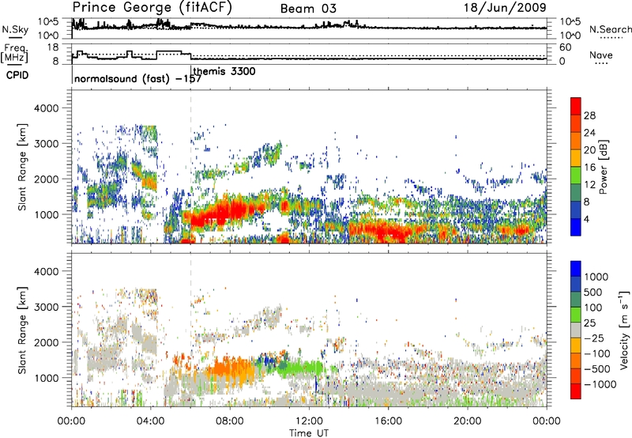Screen dimensions: 632x438
Task: Pick the dark blue segment between 4 and 8 dB
Action: (x=576, y=210)
